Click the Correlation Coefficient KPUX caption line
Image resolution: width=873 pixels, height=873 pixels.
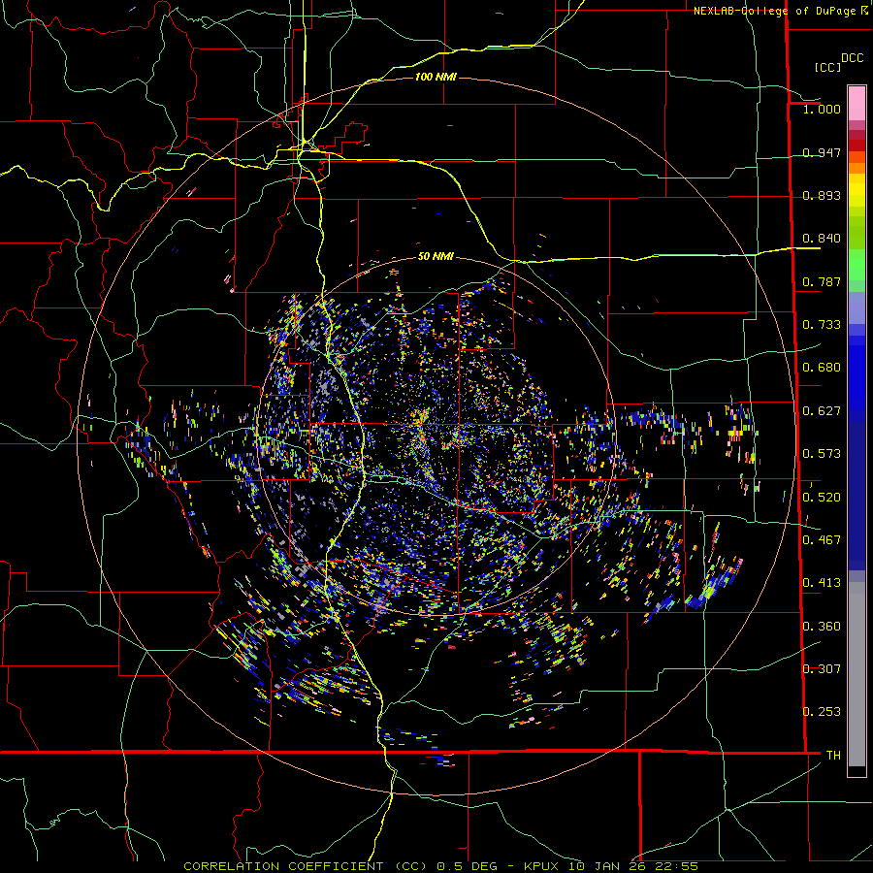pyautogui.click(x=440, y=866)
